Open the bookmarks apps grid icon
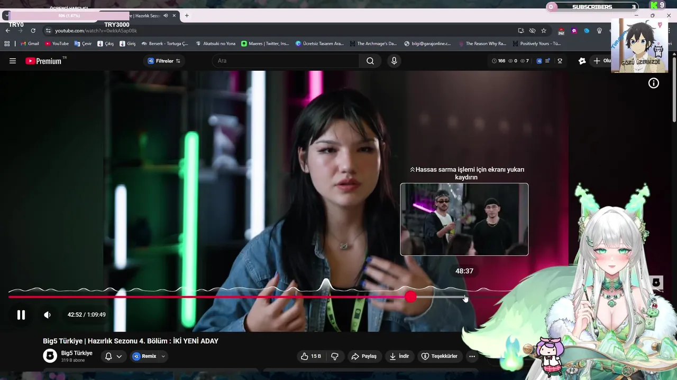This screenshot has height=380, width=677. point(7,44)
